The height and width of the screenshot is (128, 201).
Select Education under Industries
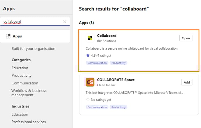(20, 114)
